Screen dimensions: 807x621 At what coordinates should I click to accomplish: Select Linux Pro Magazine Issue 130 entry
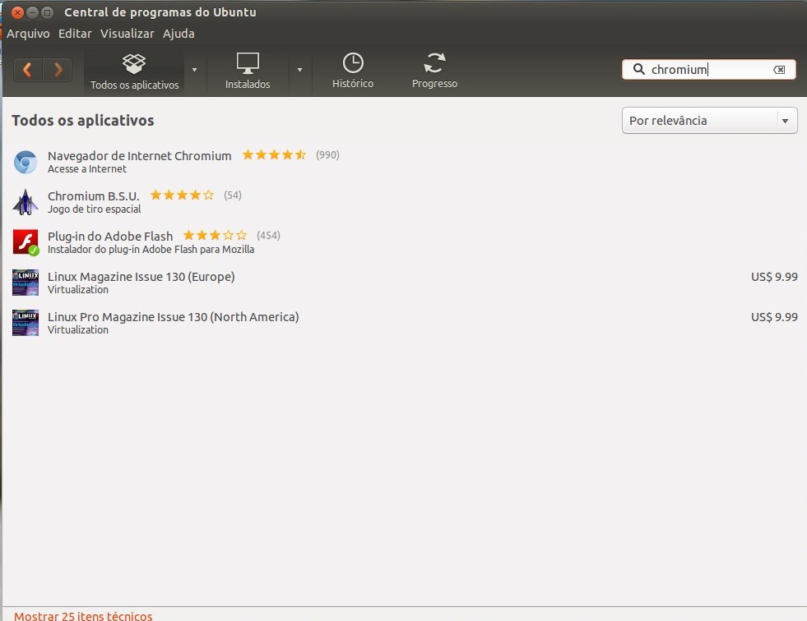pos(173,317)
